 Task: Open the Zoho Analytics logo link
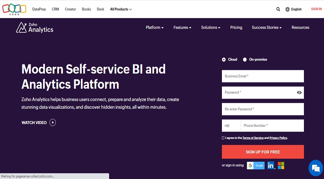click(x=35, y=27)
